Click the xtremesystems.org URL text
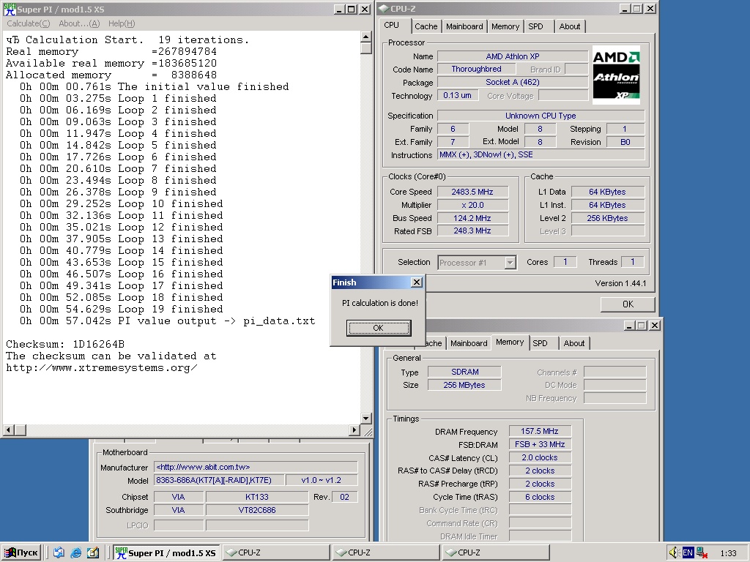 [101, 368]
